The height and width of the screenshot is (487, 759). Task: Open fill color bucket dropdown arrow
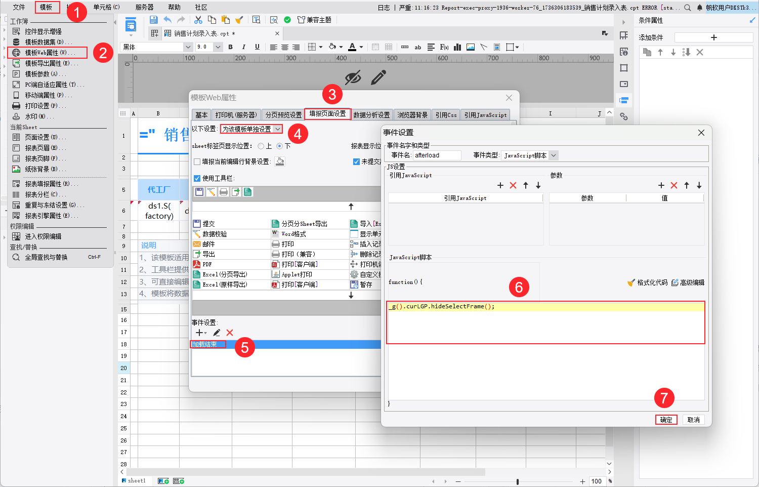click(341, 47)
